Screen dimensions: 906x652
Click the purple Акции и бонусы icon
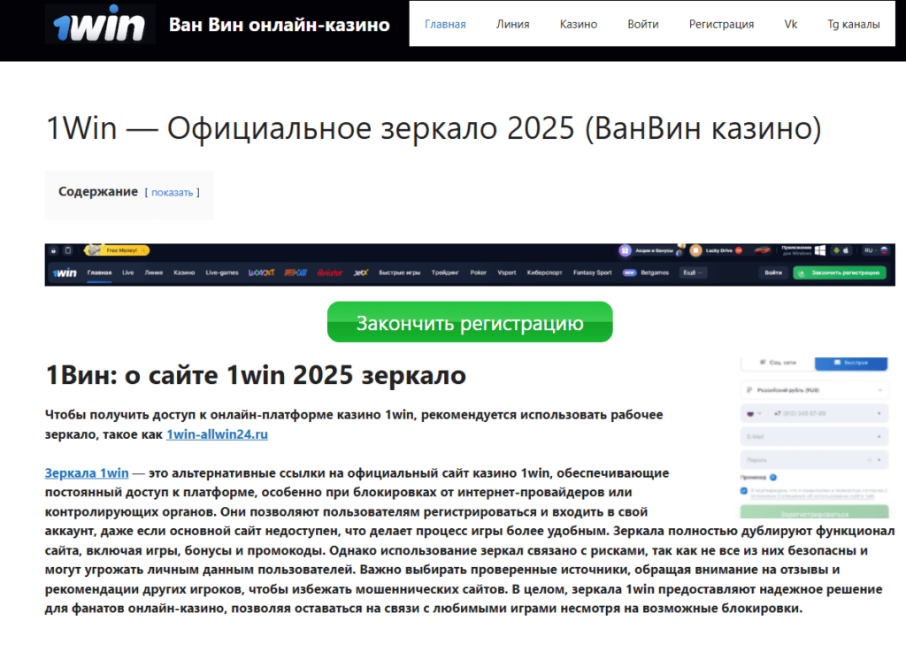coord(625,250)
